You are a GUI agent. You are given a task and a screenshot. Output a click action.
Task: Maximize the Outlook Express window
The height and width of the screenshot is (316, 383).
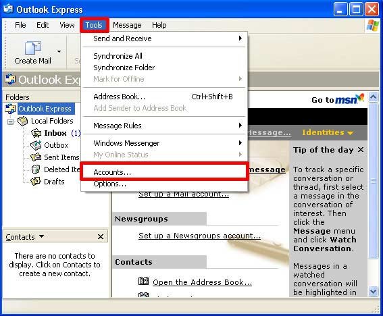pos(356,9)
